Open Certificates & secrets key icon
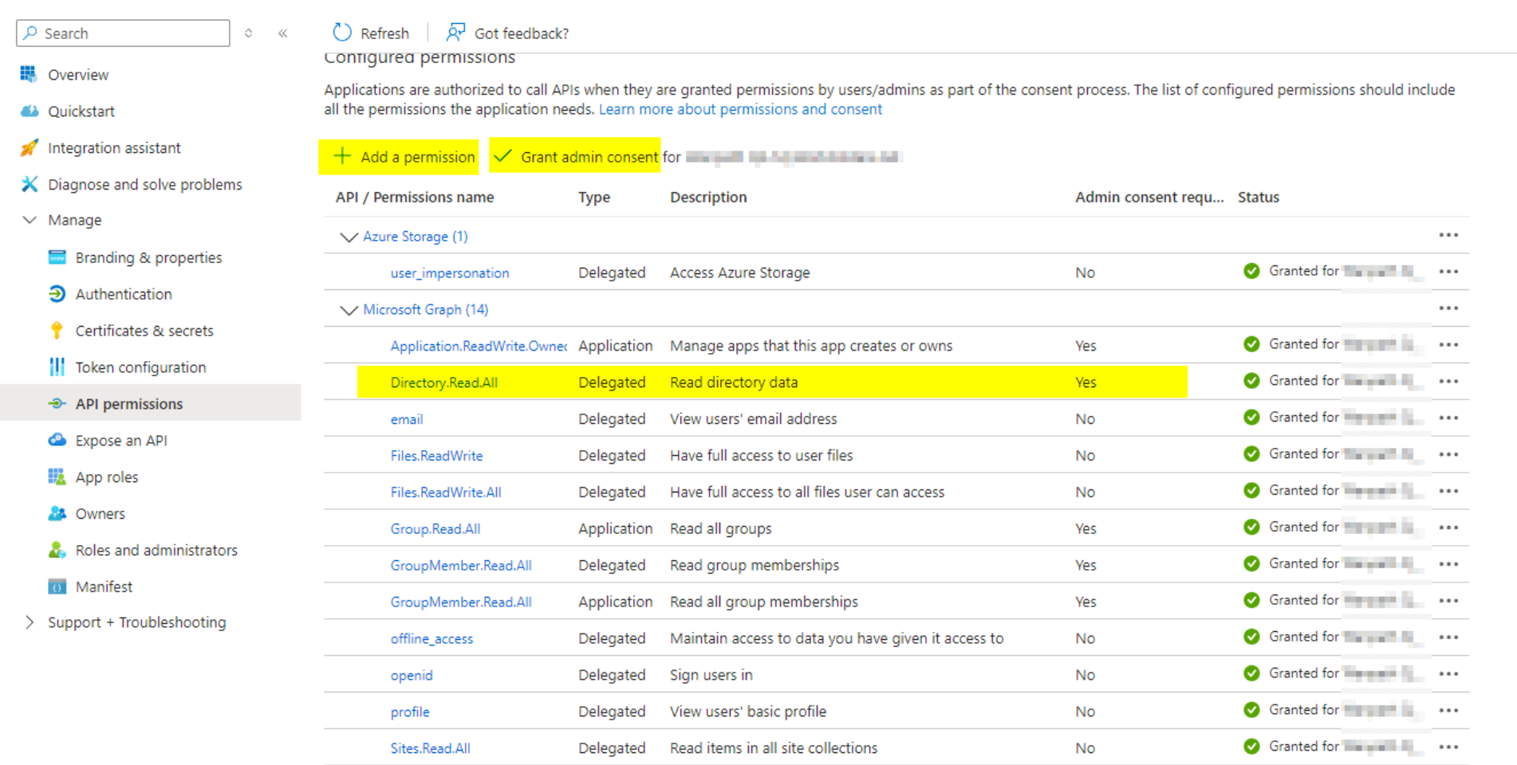The height and width of the screenshot is (765, 1517). click(x=57, y=331)
